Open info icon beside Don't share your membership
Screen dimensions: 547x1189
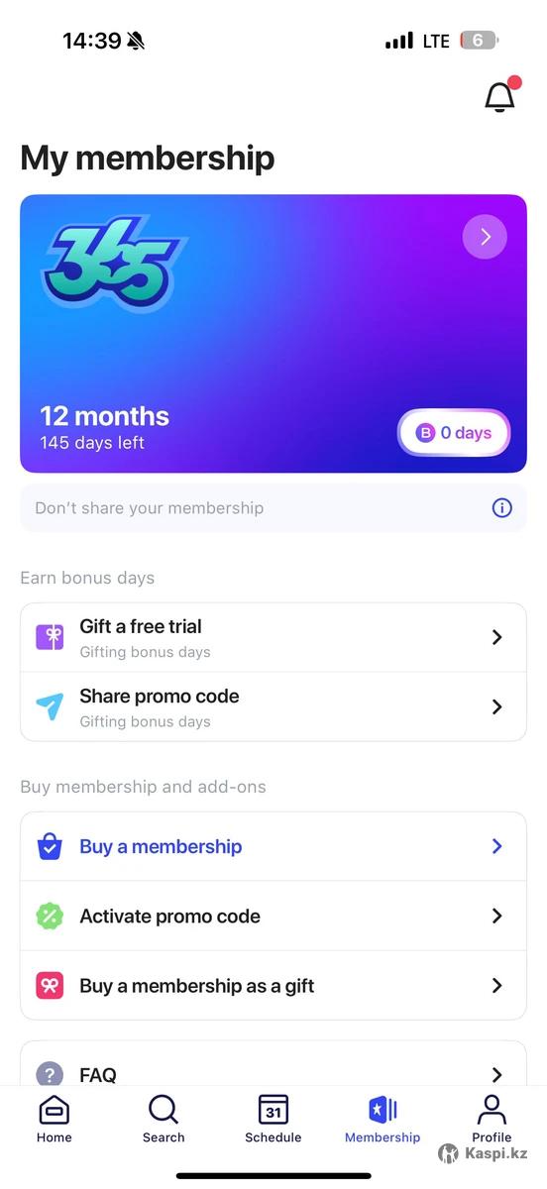pos(502,508)
